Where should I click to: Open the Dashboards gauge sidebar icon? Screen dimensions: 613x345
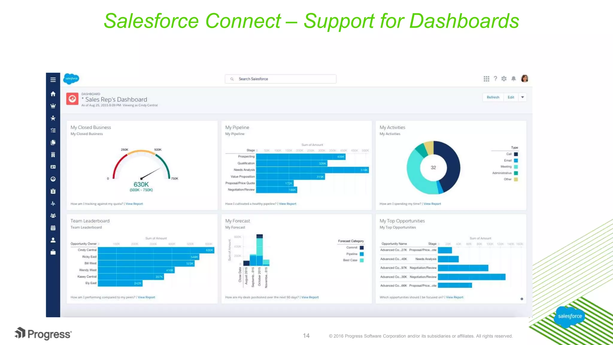tap(53, 179)
